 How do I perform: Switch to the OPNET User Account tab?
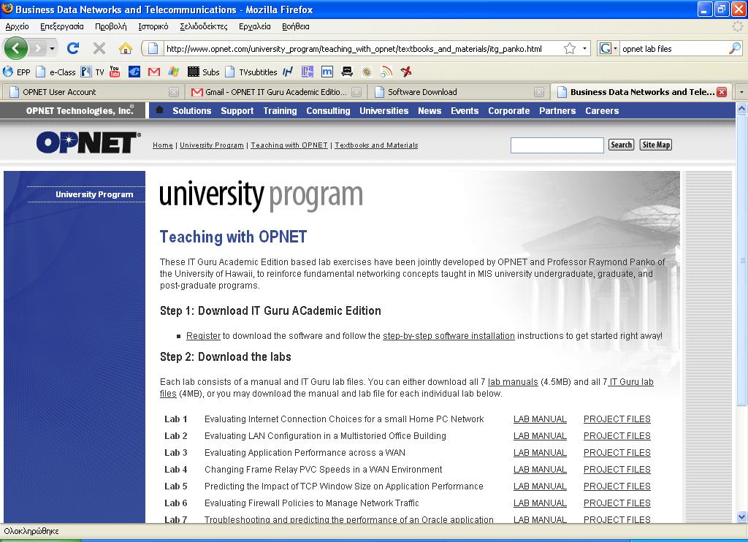92,92
